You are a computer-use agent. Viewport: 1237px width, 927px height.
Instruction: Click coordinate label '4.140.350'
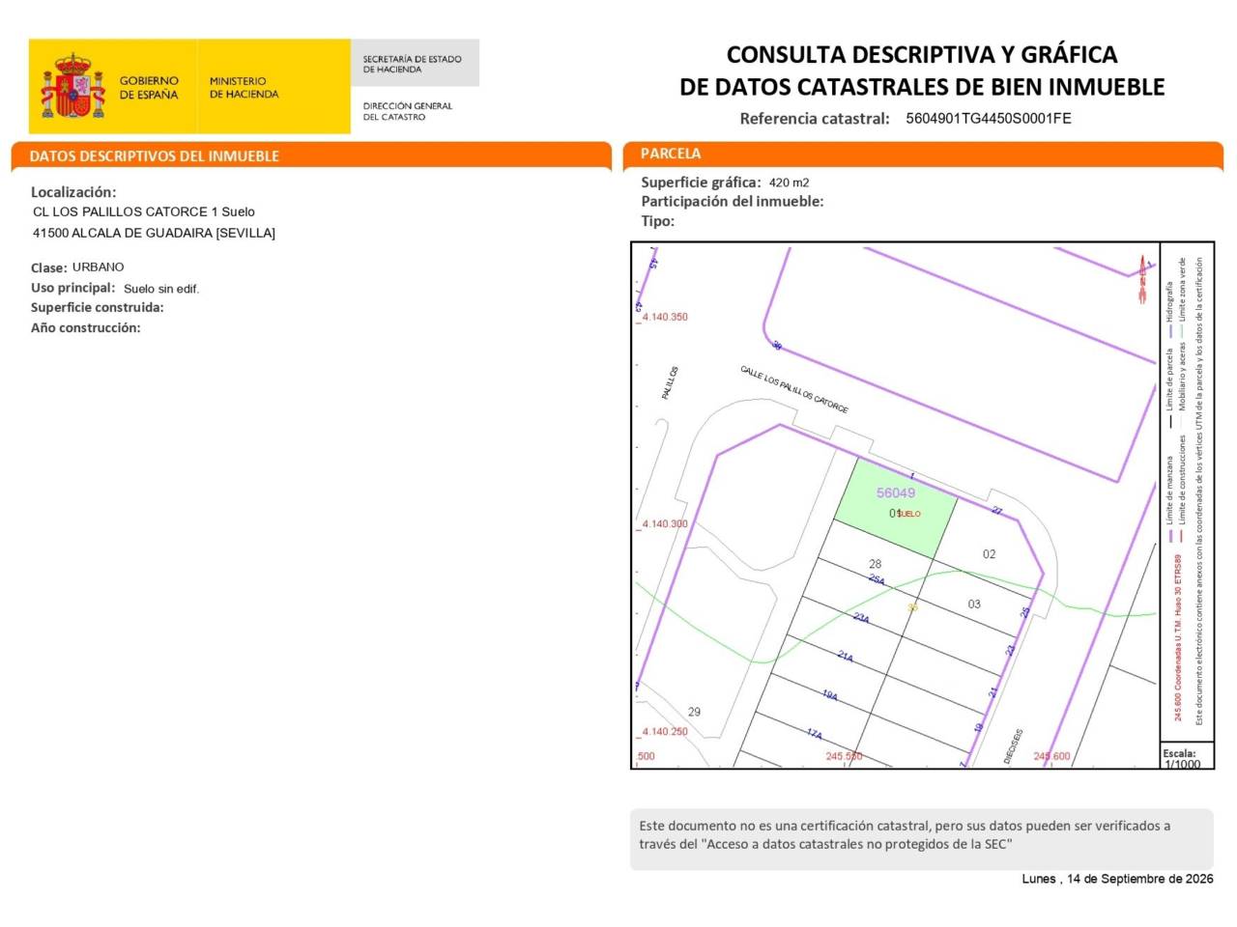pyautogui.click(x=665, y=317)
